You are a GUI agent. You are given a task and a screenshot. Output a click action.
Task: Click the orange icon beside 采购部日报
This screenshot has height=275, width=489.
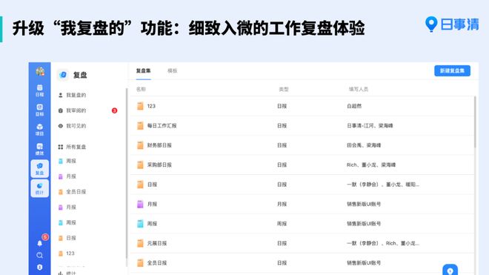[140, 165]
